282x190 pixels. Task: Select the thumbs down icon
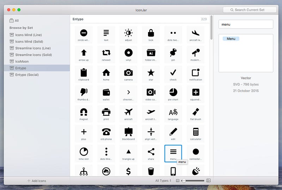[84, 94]
